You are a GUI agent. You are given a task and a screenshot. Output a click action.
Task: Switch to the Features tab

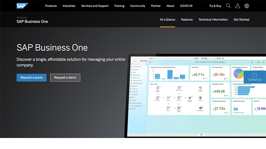(x=187, y=20)
